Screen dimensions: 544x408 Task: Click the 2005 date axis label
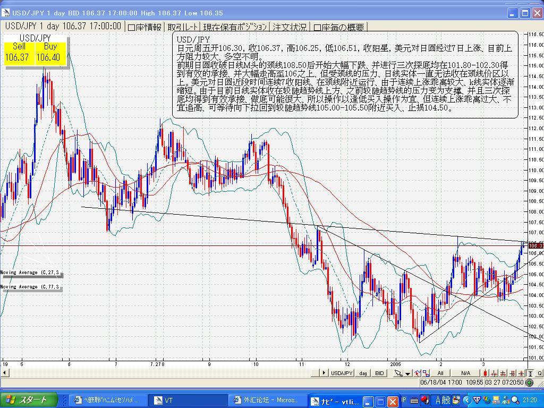tap(395, 364)
